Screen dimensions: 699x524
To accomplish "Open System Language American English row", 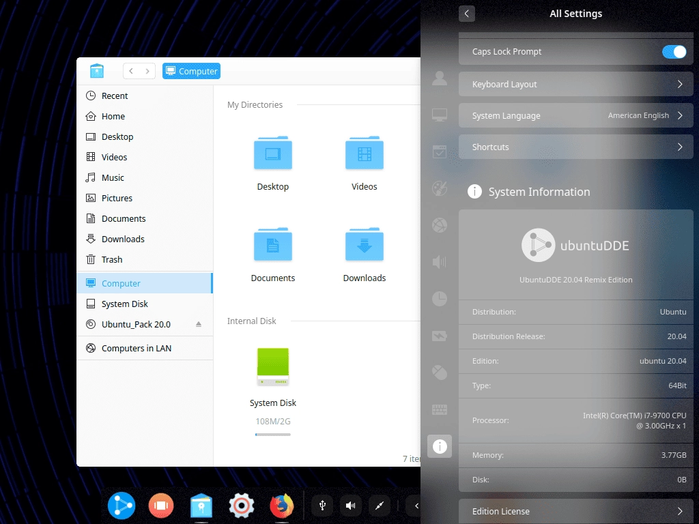I will point(575,115).
